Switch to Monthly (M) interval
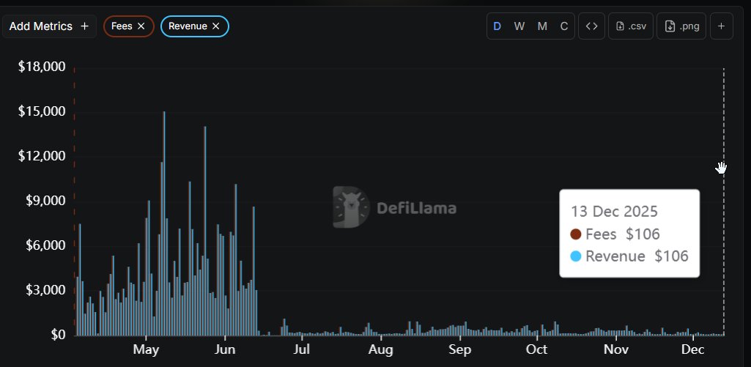 pos(542,26)
